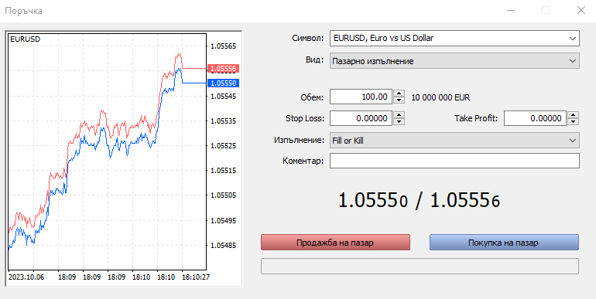Image resolution: width=596 pixels, height=299 pixels.
Task: Expand the Вид dropdown, Пазарно изпълнение
Action: tap(454, 61)
